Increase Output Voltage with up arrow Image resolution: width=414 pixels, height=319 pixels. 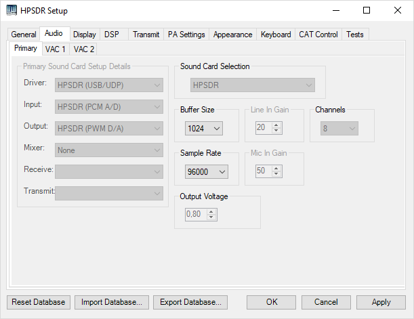click(x=211, y=211)
